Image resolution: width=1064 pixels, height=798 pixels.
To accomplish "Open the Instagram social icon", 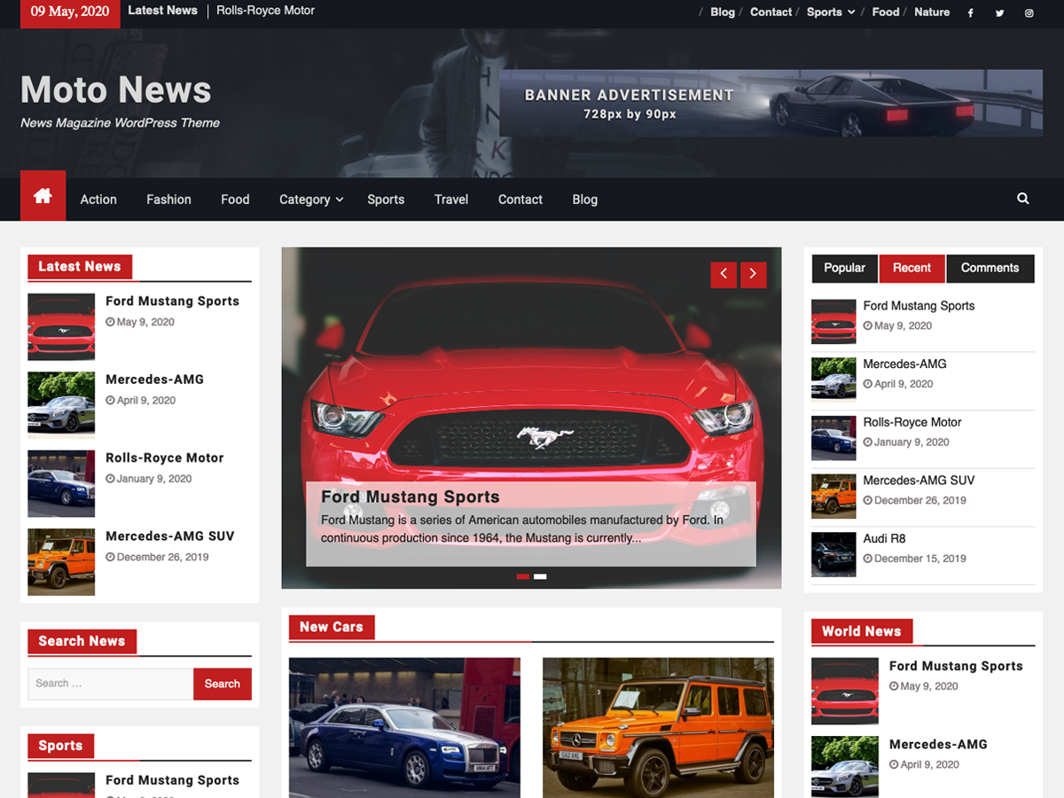I will coord(1029,12).
